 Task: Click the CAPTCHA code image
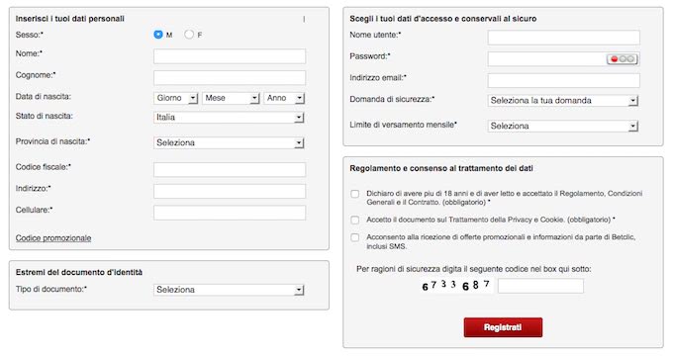[456, 286]
